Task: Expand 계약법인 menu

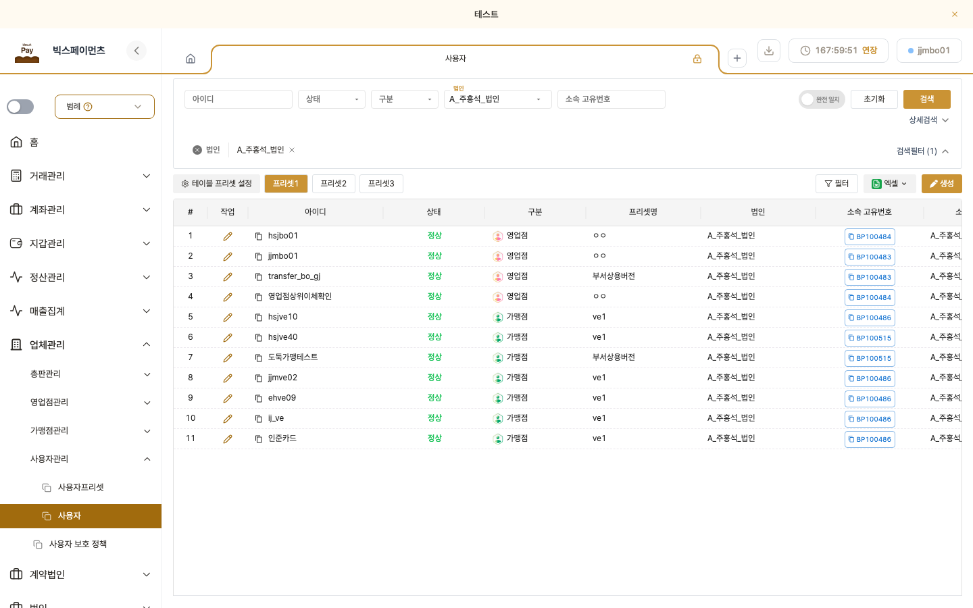Action: coord(81,574)
